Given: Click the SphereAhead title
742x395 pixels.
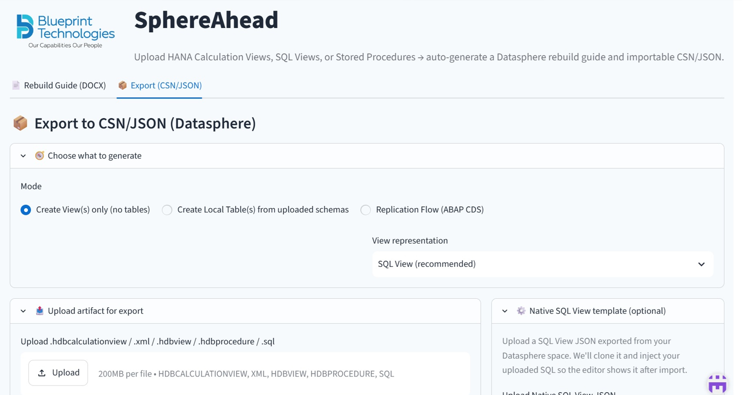Looking at the screenshot, I should 206,20.
